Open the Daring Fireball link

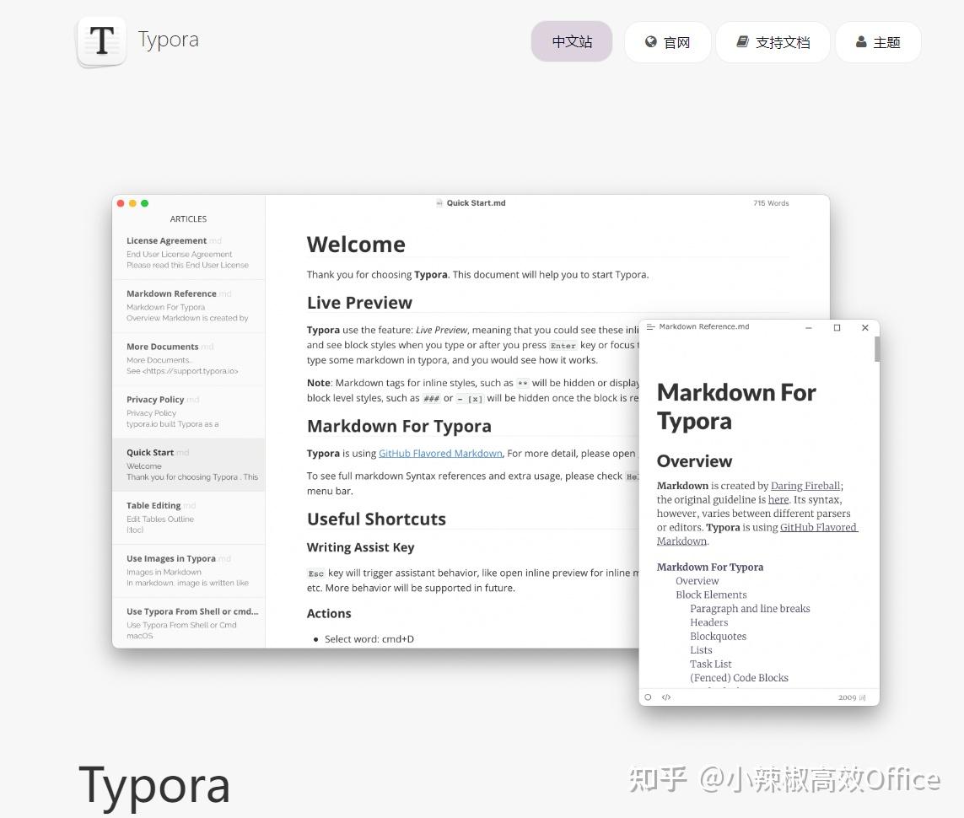[x=805, y=485]
